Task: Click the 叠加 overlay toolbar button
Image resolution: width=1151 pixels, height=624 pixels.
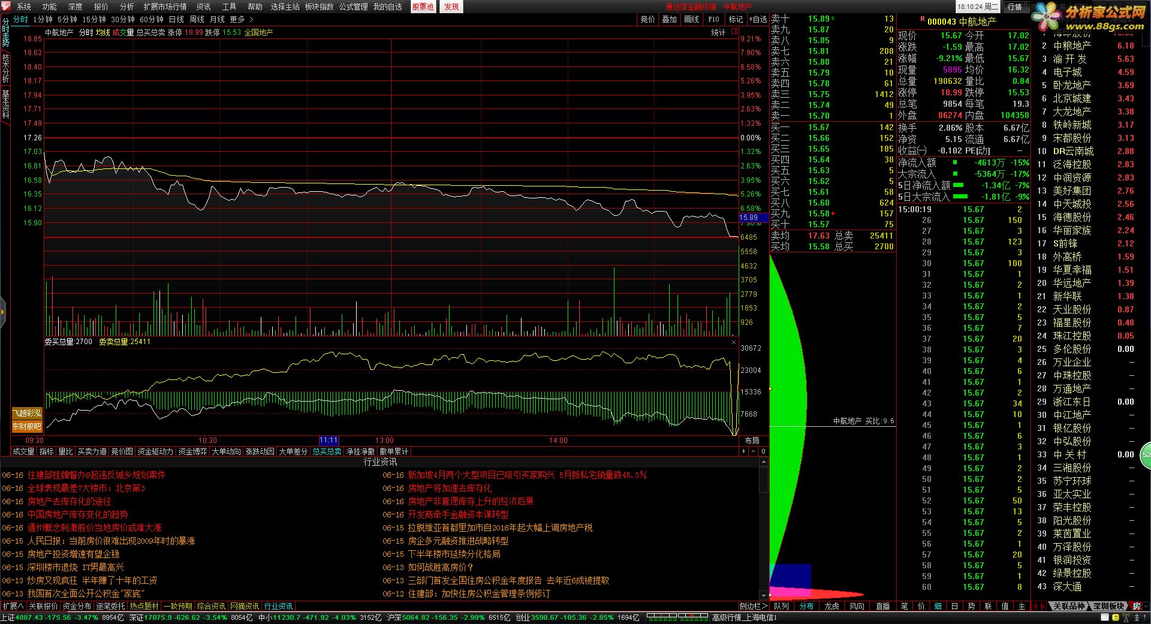Action: (669, 19)
